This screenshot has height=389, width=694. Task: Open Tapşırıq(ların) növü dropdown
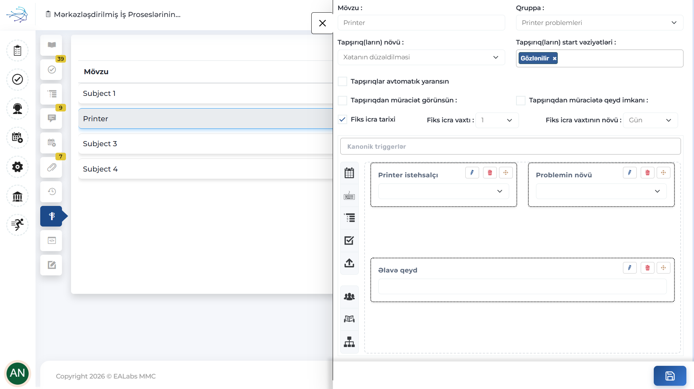point(421,57)
